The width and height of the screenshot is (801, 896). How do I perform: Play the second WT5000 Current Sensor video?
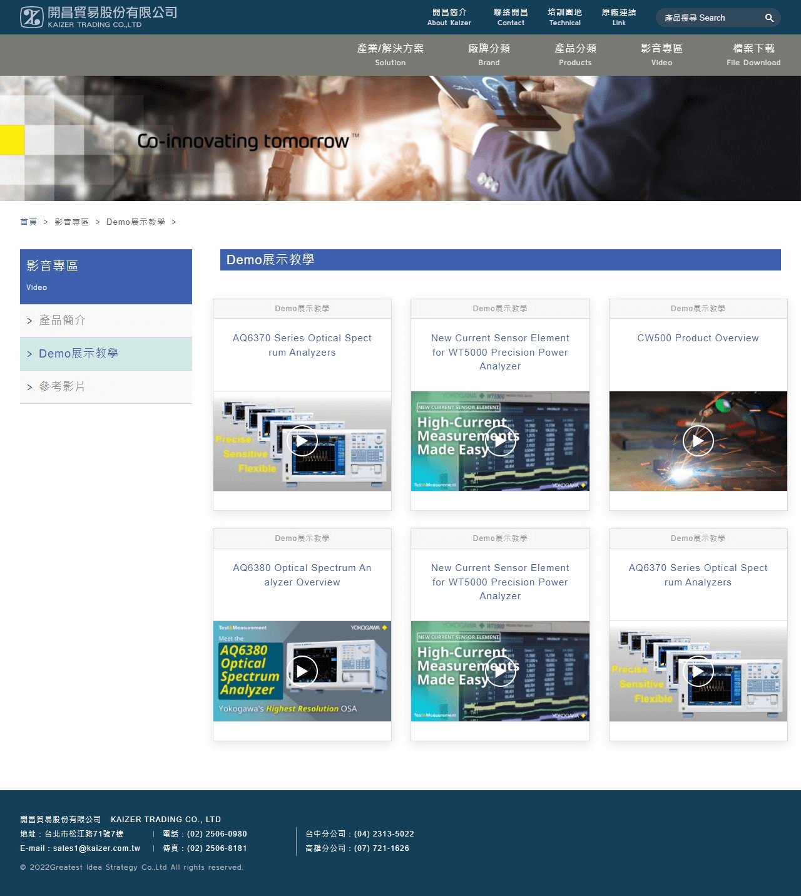point(500,671)
